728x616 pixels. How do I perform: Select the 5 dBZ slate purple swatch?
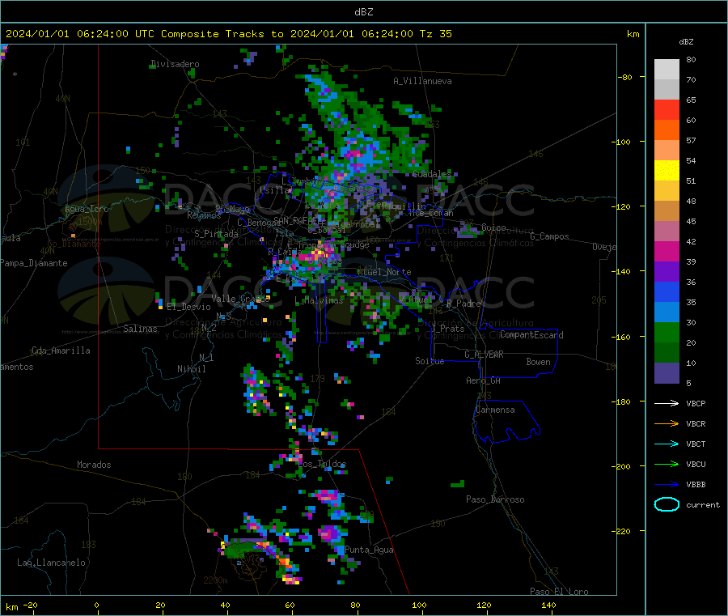[x=667, y=373]
